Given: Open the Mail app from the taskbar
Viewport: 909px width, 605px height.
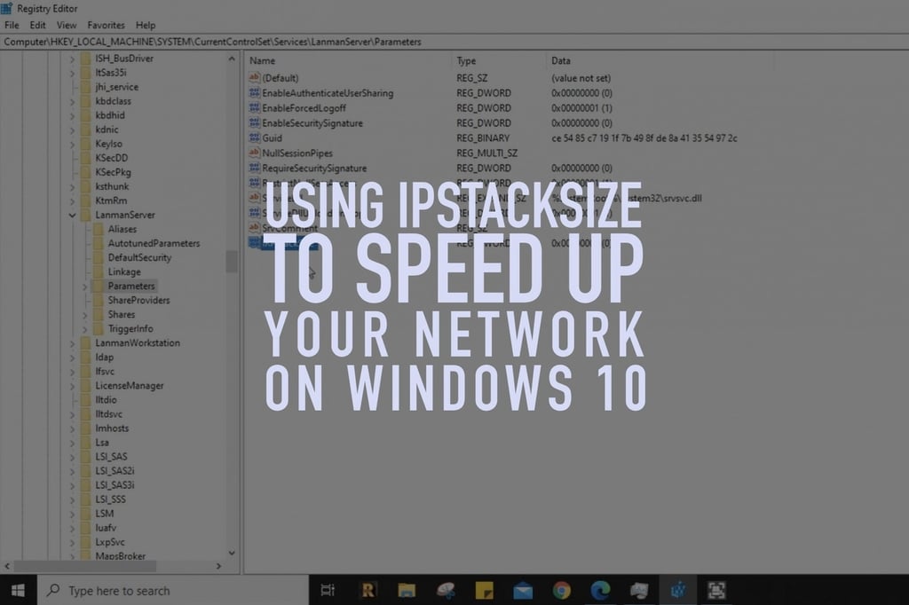Looking at the screenshot, I should point(523,591).
